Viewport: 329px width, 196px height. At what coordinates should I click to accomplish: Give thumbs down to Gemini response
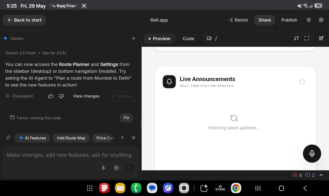coord(61,96)
